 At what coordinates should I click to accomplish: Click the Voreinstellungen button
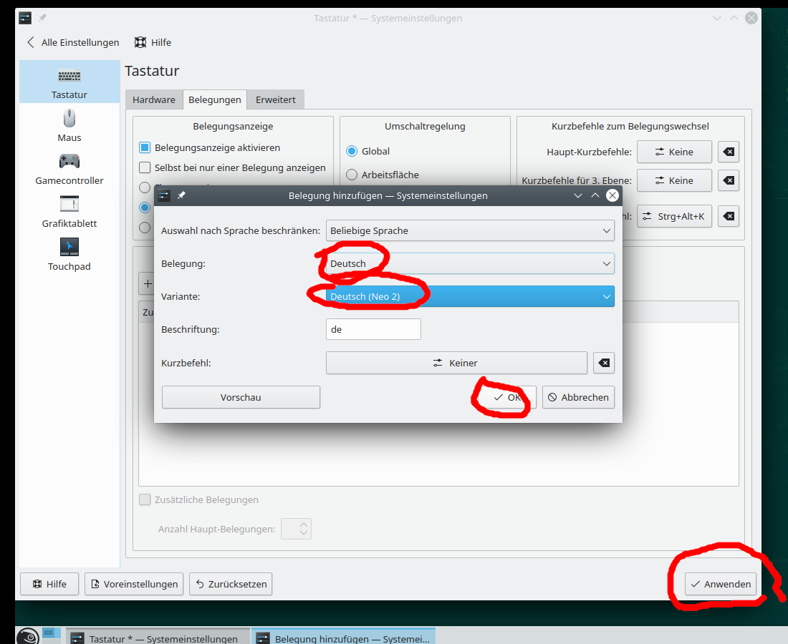134,585
